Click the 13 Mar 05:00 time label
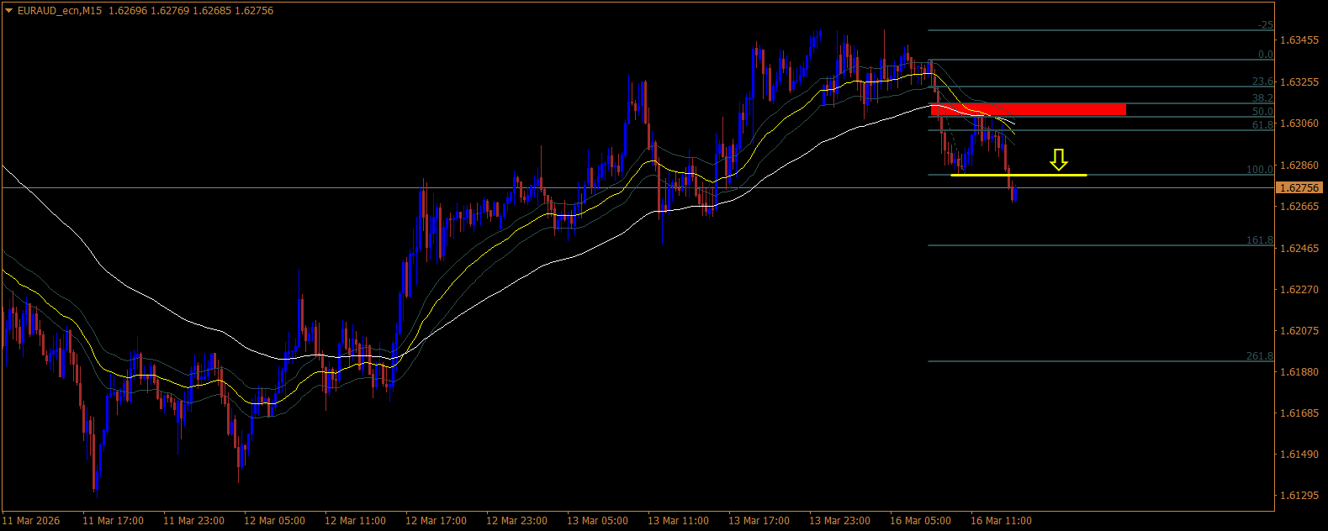This screenshot has width=1328, height=531. pyautogui.click(x=597, y=521)
